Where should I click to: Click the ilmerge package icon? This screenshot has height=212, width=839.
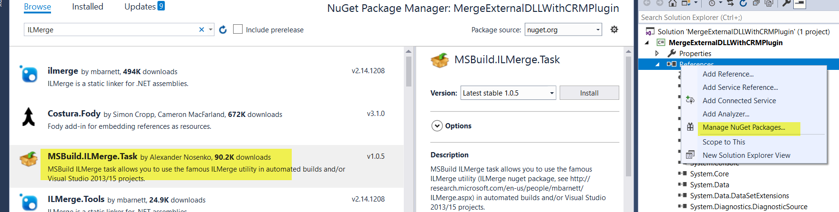(29, 74)
